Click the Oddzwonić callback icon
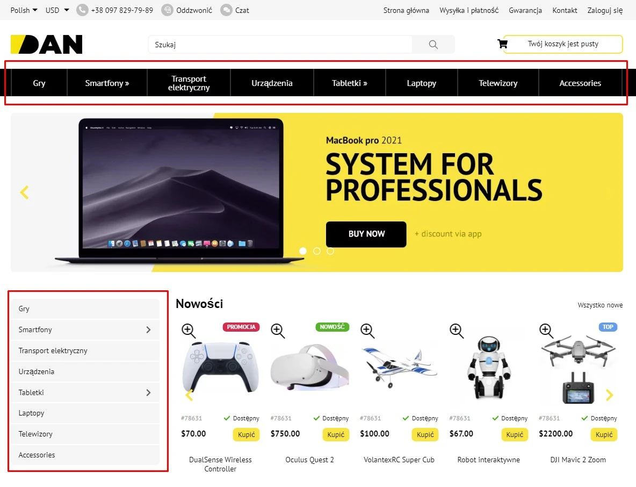The image size is (636, 487). point(167,10)
